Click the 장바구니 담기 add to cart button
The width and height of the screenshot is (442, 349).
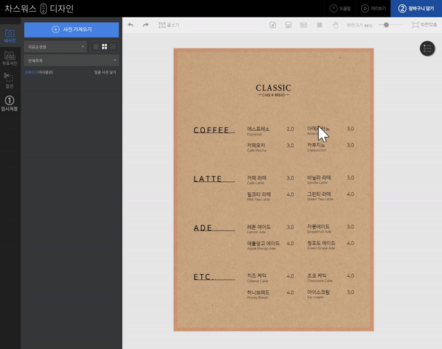click(x=416, y=8)
